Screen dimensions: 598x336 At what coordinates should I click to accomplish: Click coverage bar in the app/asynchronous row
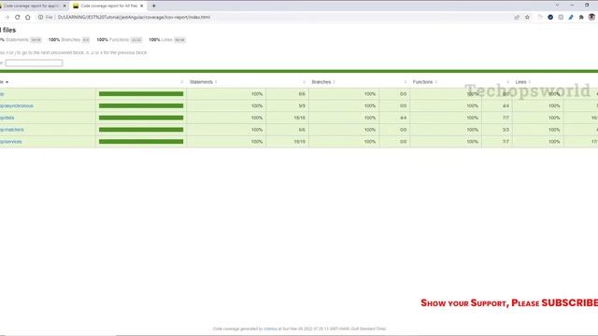click(x=141, y=105)
